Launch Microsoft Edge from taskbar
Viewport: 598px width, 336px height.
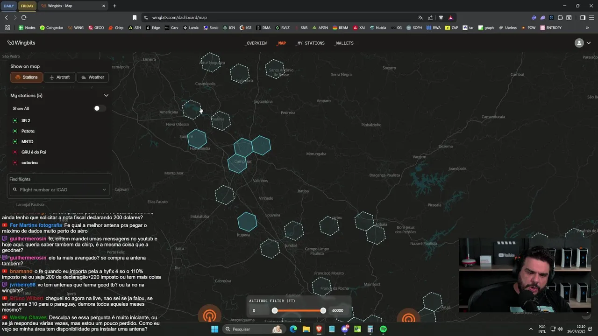pyautogui.click(x=293, y=329)
